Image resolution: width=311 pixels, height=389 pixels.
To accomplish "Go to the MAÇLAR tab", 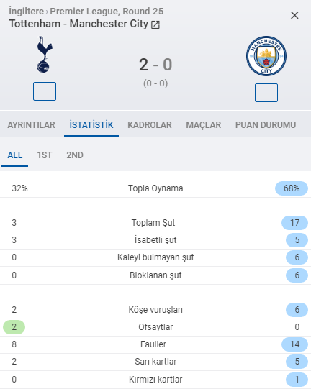I will [x=204, y=125].
